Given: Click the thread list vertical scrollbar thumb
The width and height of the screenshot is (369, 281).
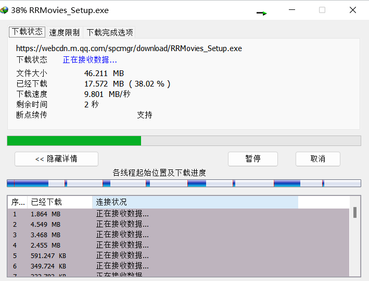Looking at the screenshot, I should [355, 212].
